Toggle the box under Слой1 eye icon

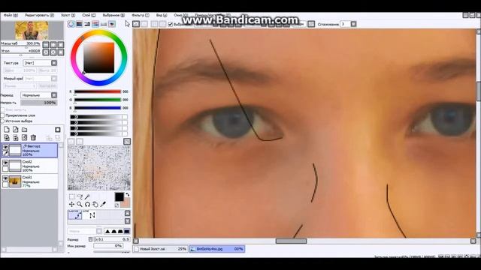point(5,184)
